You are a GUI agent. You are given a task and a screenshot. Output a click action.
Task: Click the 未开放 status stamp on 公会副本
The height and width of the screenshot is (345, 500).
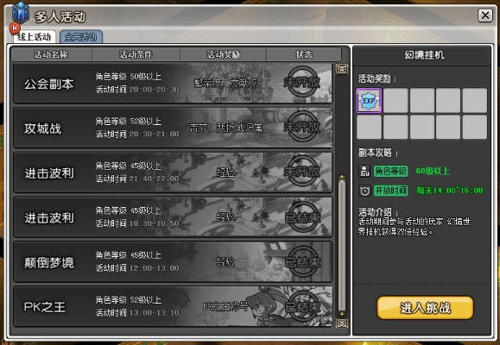pos(302,83)
